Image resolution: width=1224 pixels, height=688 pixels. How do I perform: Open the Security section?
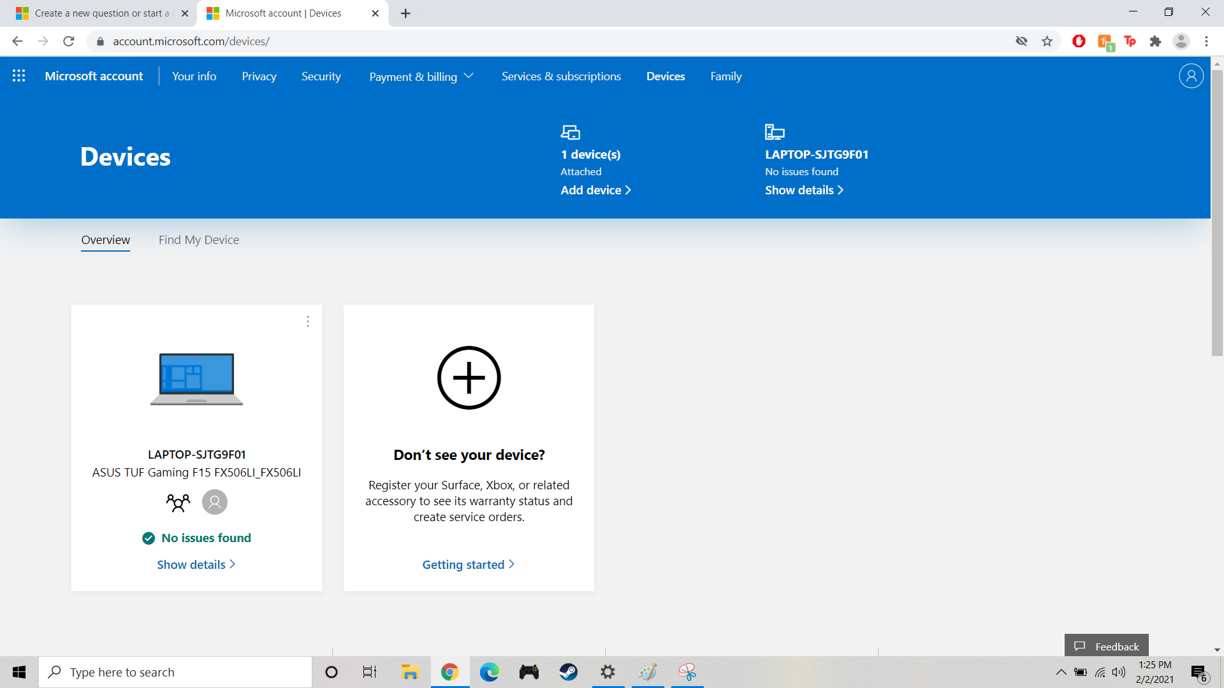click(x=321, y=76)
